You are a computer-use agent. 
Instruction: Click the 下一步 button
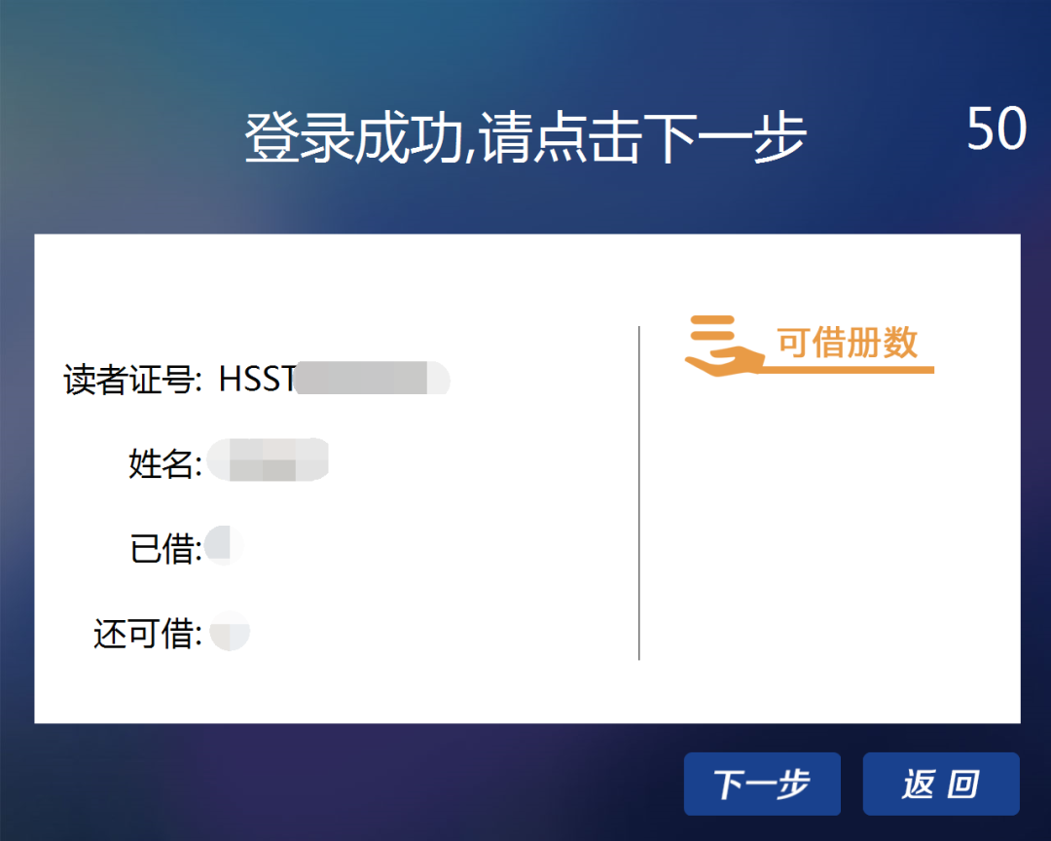point(762,784)
